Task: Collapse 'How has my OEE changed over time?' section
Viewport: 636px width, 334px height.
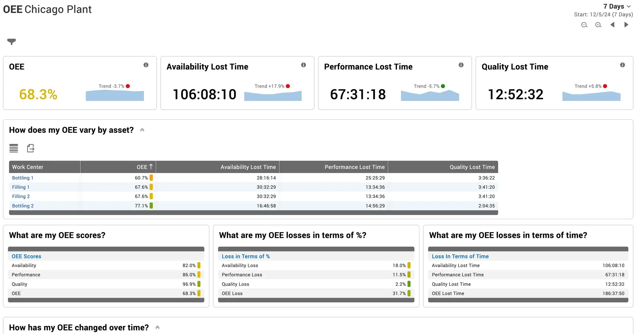Action: click(157, 327)
